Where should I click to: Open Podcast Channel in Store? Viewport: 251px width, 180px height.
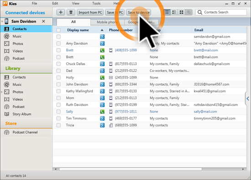click(25, 132)
